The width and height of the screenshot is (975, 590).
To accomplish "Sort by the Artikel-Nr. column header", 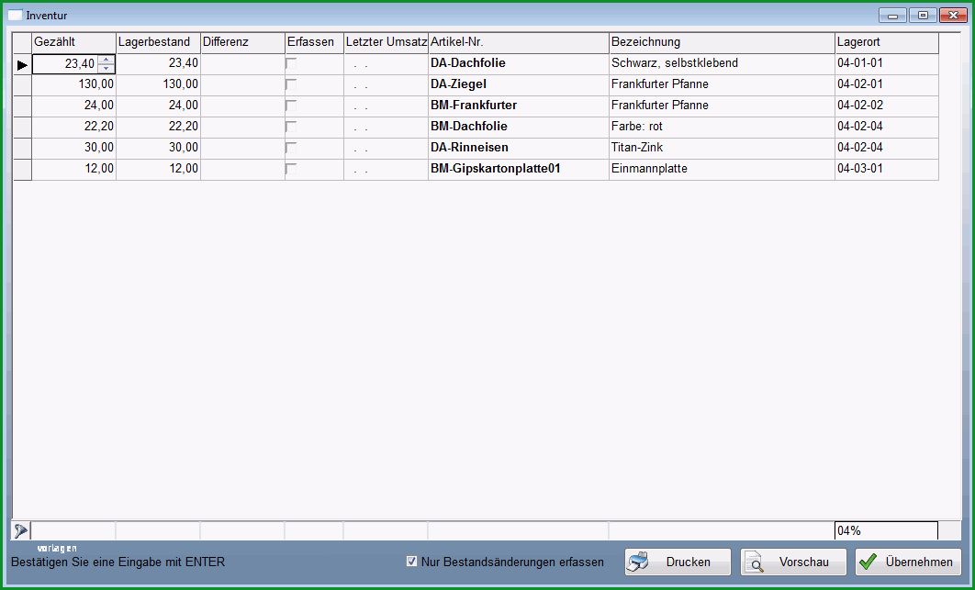I will (x=519, y=43).
